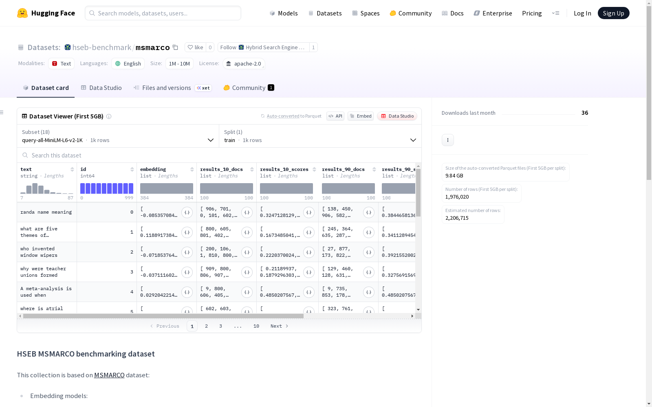The width and height of the screenshot is (652, 407).
Task: Open the Subset dropdown selector
Action: tap(118, 136)
